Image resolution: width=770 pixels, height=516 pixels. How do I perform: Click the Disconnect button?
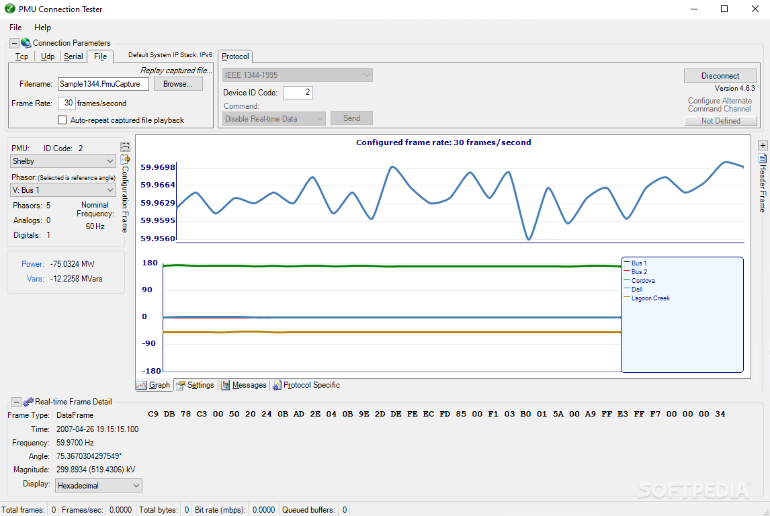720,76
